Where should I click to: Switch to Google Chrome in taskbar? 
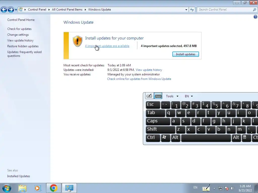[53, 188]
